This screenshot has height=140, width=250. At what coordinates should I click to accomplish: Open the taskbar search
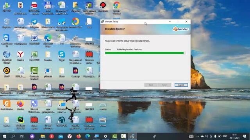click(13, 136)
